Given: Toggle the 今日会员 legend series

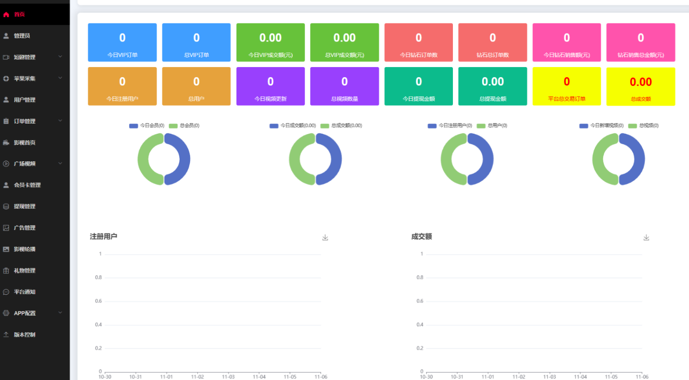Looking at the screenshot, I should pos(147,125).
